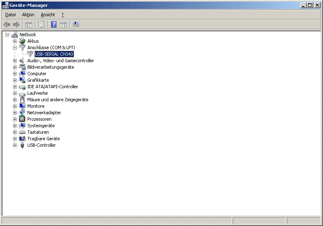This screenshot has height=226, width=323.
Task: Open the Datei menu
Action: pos(11,15)
